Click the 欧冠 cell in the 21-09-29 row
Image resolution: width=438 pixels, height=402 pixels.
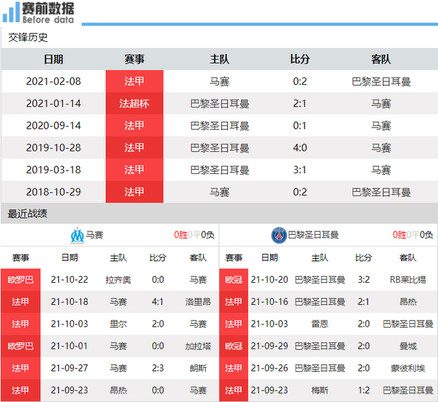click(234, 346)
